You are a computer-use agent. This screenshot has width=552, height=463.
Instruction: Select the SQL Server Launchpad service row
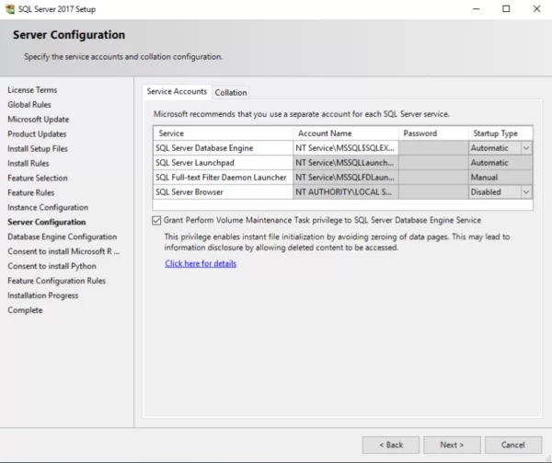pos(222,163)
